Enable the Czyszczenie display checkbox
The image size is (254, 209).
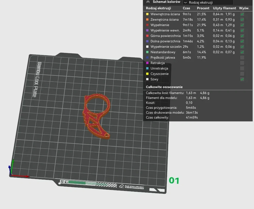[x=242, y=74]
